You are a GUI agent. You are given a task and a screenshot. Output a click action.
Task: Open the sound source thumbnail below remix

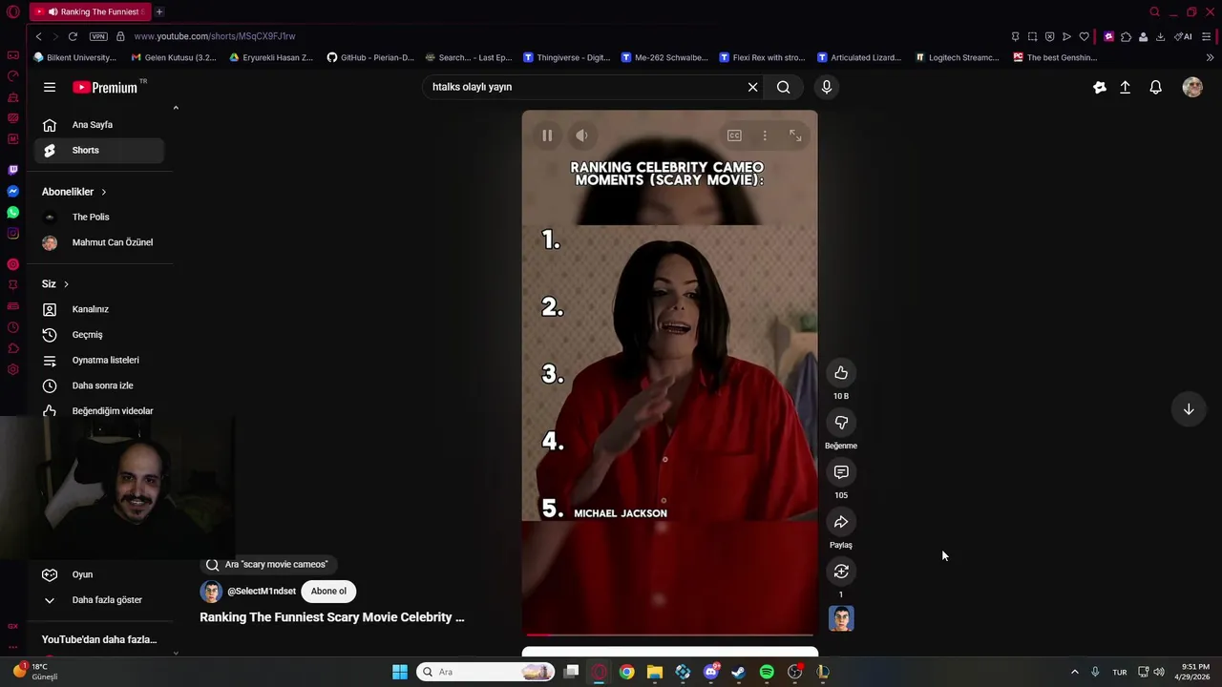tap(841, 618)
